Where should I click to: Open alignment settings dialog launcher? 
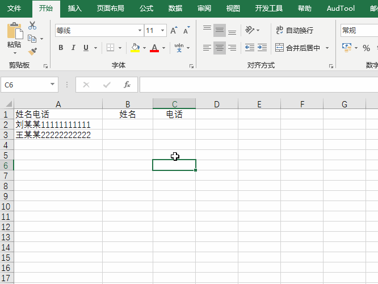click(x=331, y=66)
